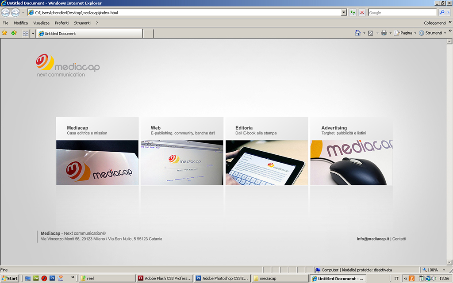Go back with the Back arrow button
The image size is (453, 283).
[5, 12]
